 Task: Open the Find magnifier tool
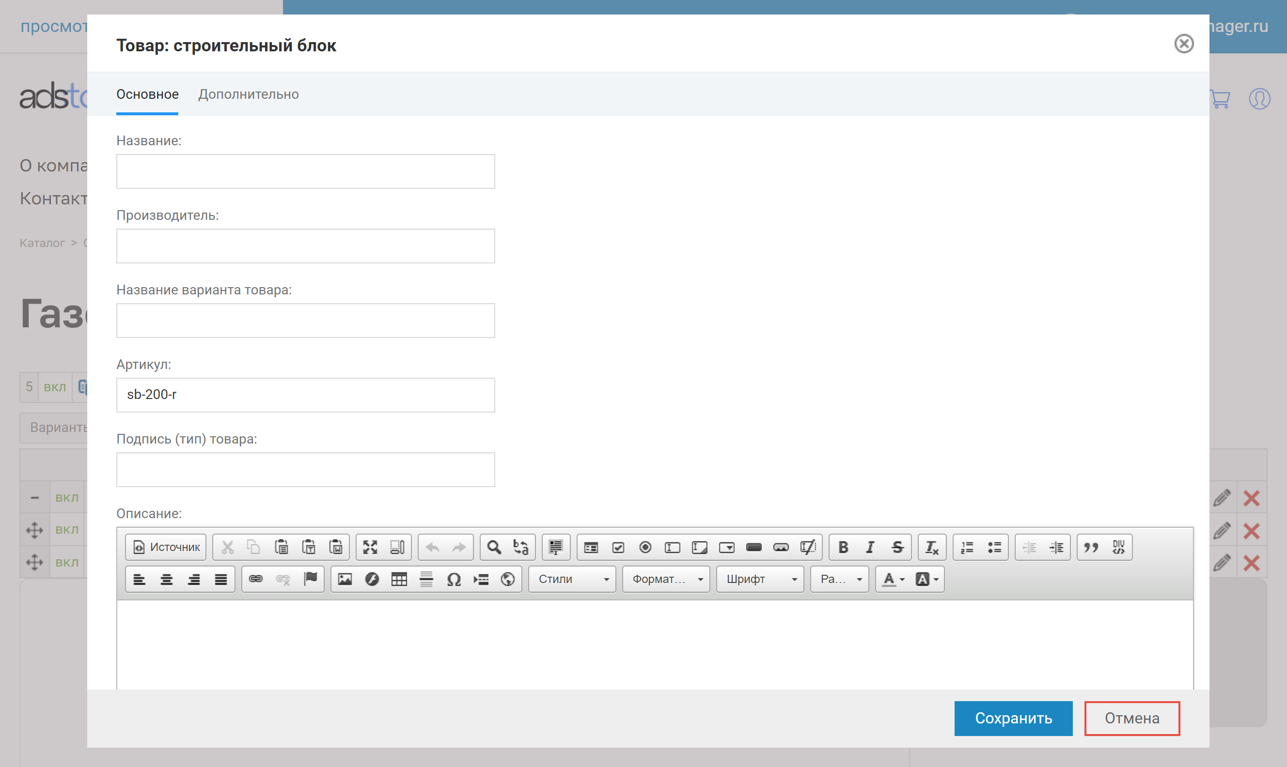click(x=494, y=547)
